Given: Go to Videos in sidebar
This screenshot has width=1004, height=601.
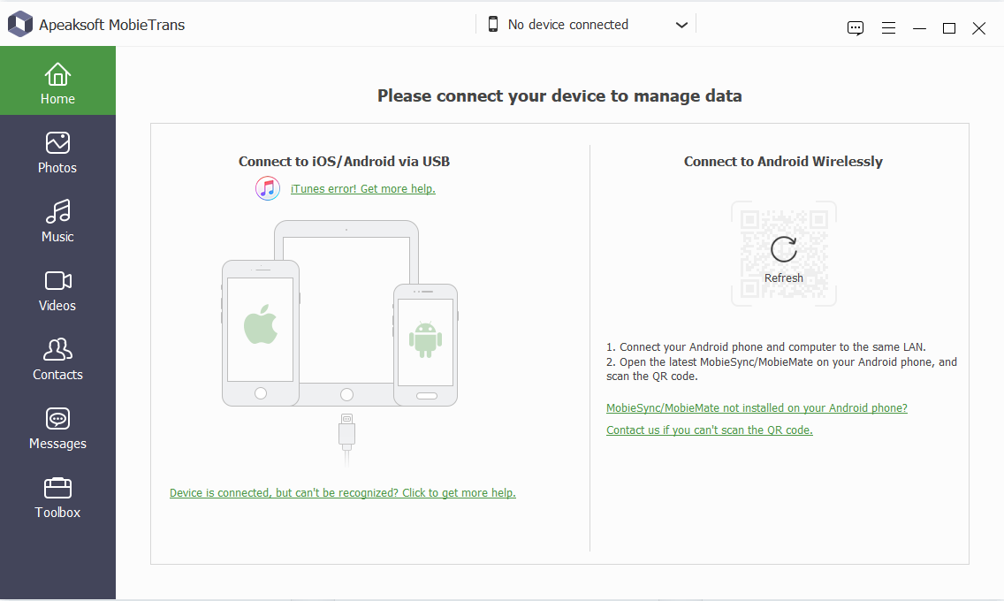Looking at the screenshot, I should [x=57, y=291].
